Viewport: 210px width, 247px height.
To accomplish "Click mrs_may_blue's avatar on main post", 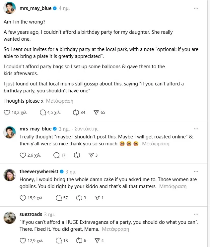I will 10,8.
